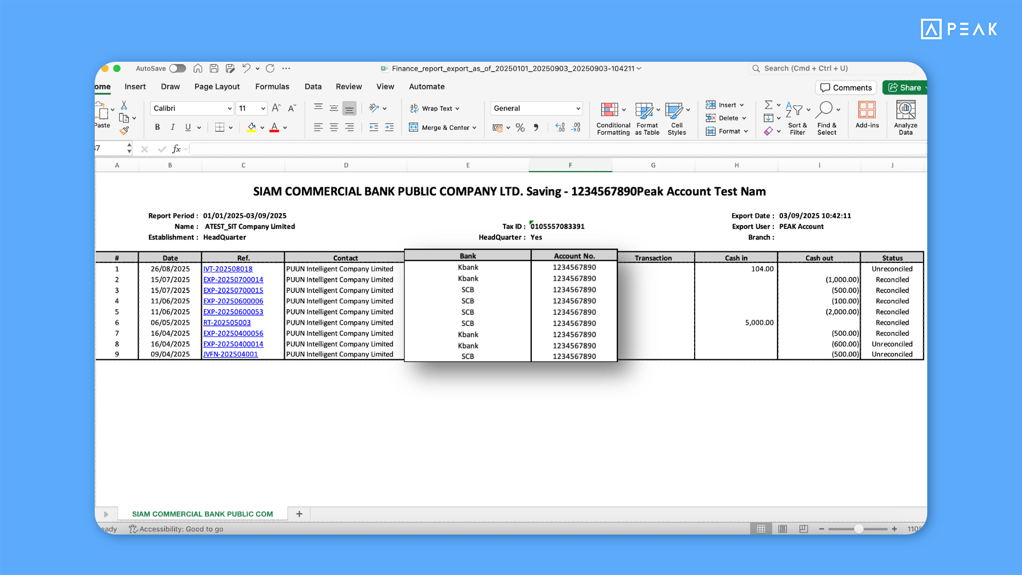This screenshot has height=575, width=1022.
Task: Toggle the AutoSave switch
Action: (177, 69)
